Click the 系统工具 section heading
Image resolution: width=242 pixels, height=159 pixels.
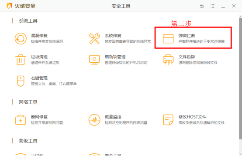click(x=28, y=21)
